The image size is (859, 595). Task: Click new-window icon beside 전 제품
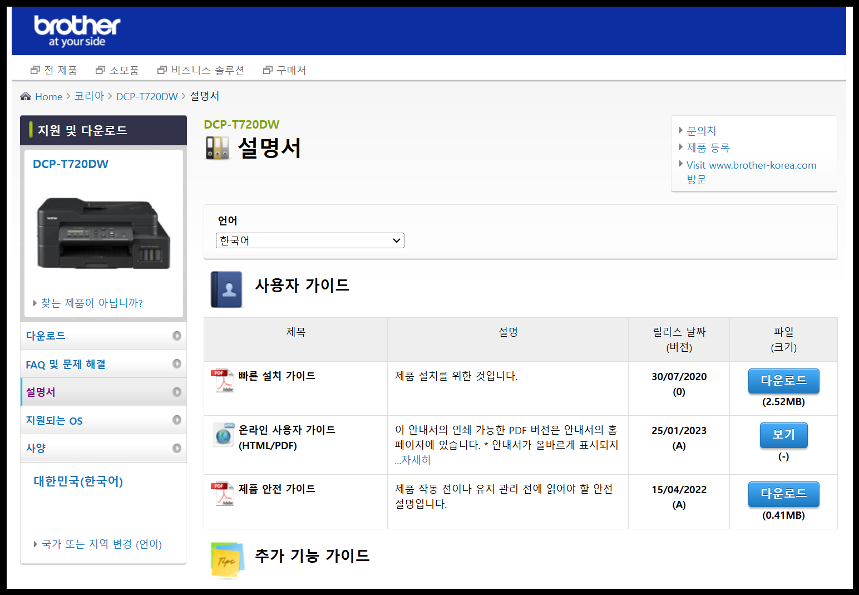click(36, 70)
